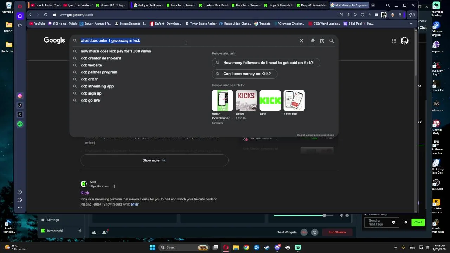Switch to 'Tyler, The Creator' tab
This screenshot has height=253, width=450.
(78, 5)
